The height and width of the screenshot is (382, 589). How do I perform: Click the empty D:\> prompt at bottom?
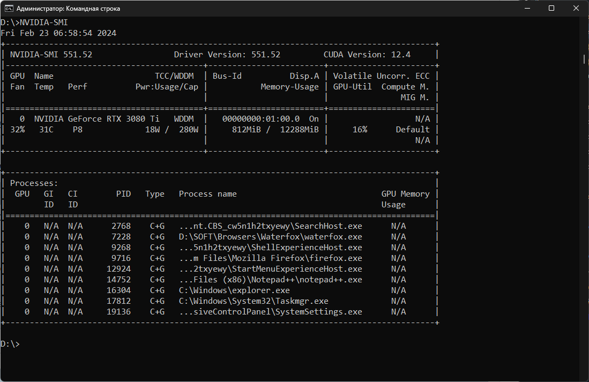[10, 344]
